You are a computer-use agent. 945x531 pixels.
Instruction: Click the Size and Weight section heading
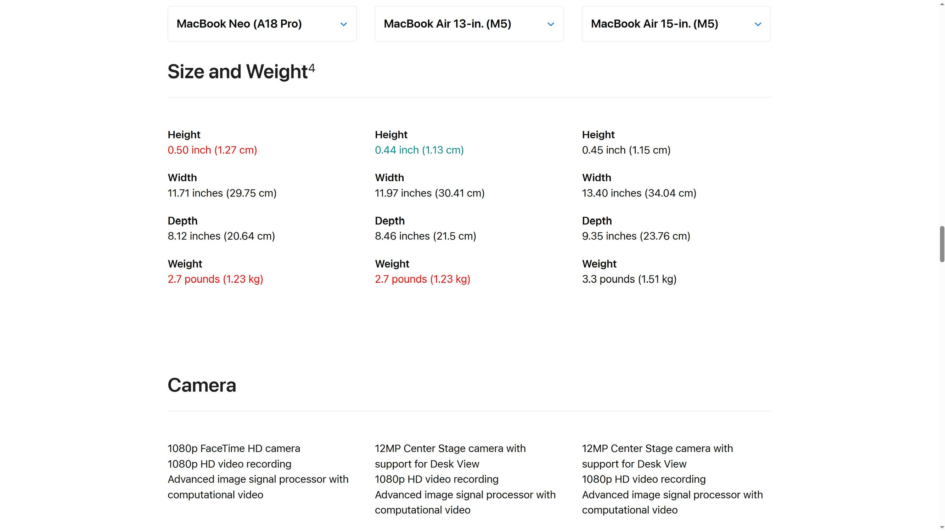pos(237,72)
